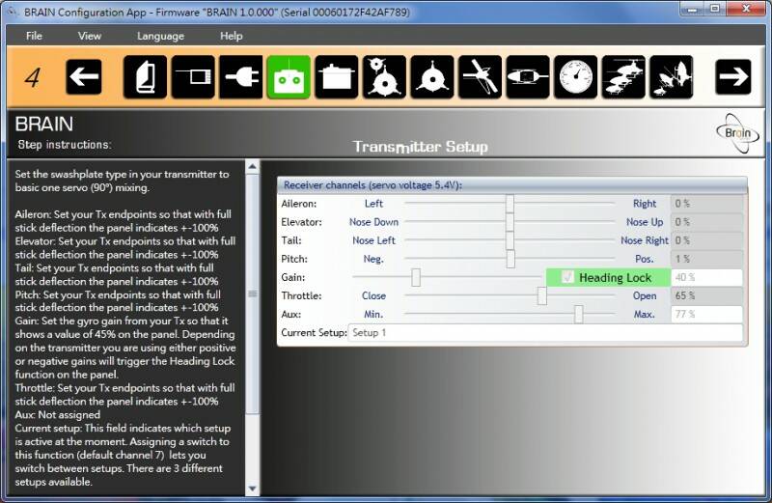Viewport: 772px width, 503px height.
Task: Open the manual book step icon
Action: [x=145, y=77]
